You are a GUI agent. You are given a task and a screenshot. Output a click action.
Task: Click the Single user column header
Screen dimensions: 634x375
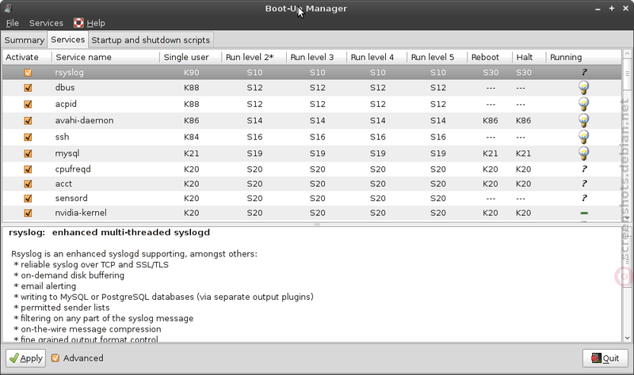pos(191,57)
